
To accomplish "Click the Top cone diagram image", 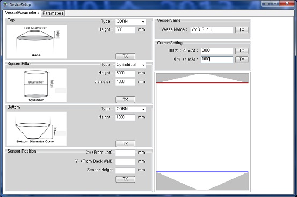I will (37, 42).
